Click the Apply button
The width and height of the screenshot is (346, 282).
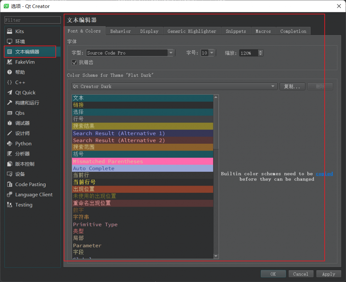click(x=328, y=274)
